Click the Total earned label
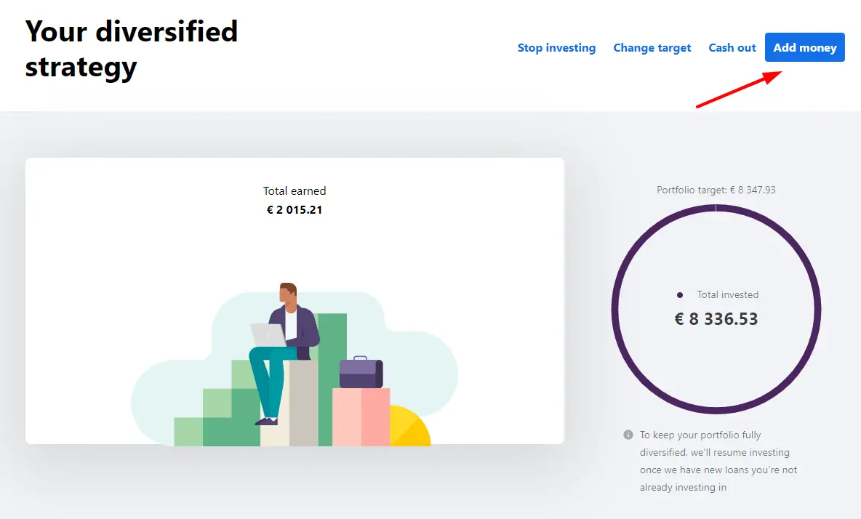The height and width of the screenshot is (519, 861). click(x=295, y=191)
